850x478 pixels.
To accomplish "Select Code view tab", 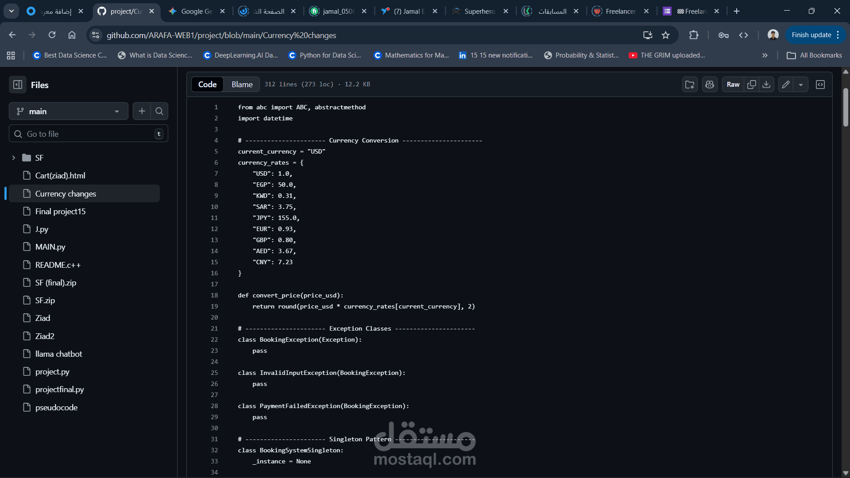I will 207,84.
